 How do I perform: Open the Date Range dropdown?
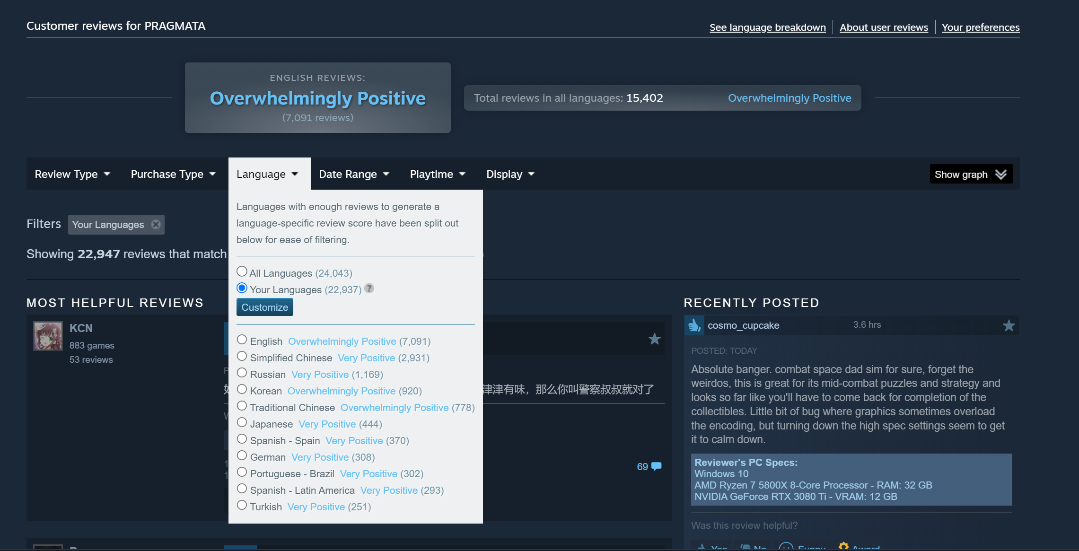pyautogui.click(x=354, y=174)
